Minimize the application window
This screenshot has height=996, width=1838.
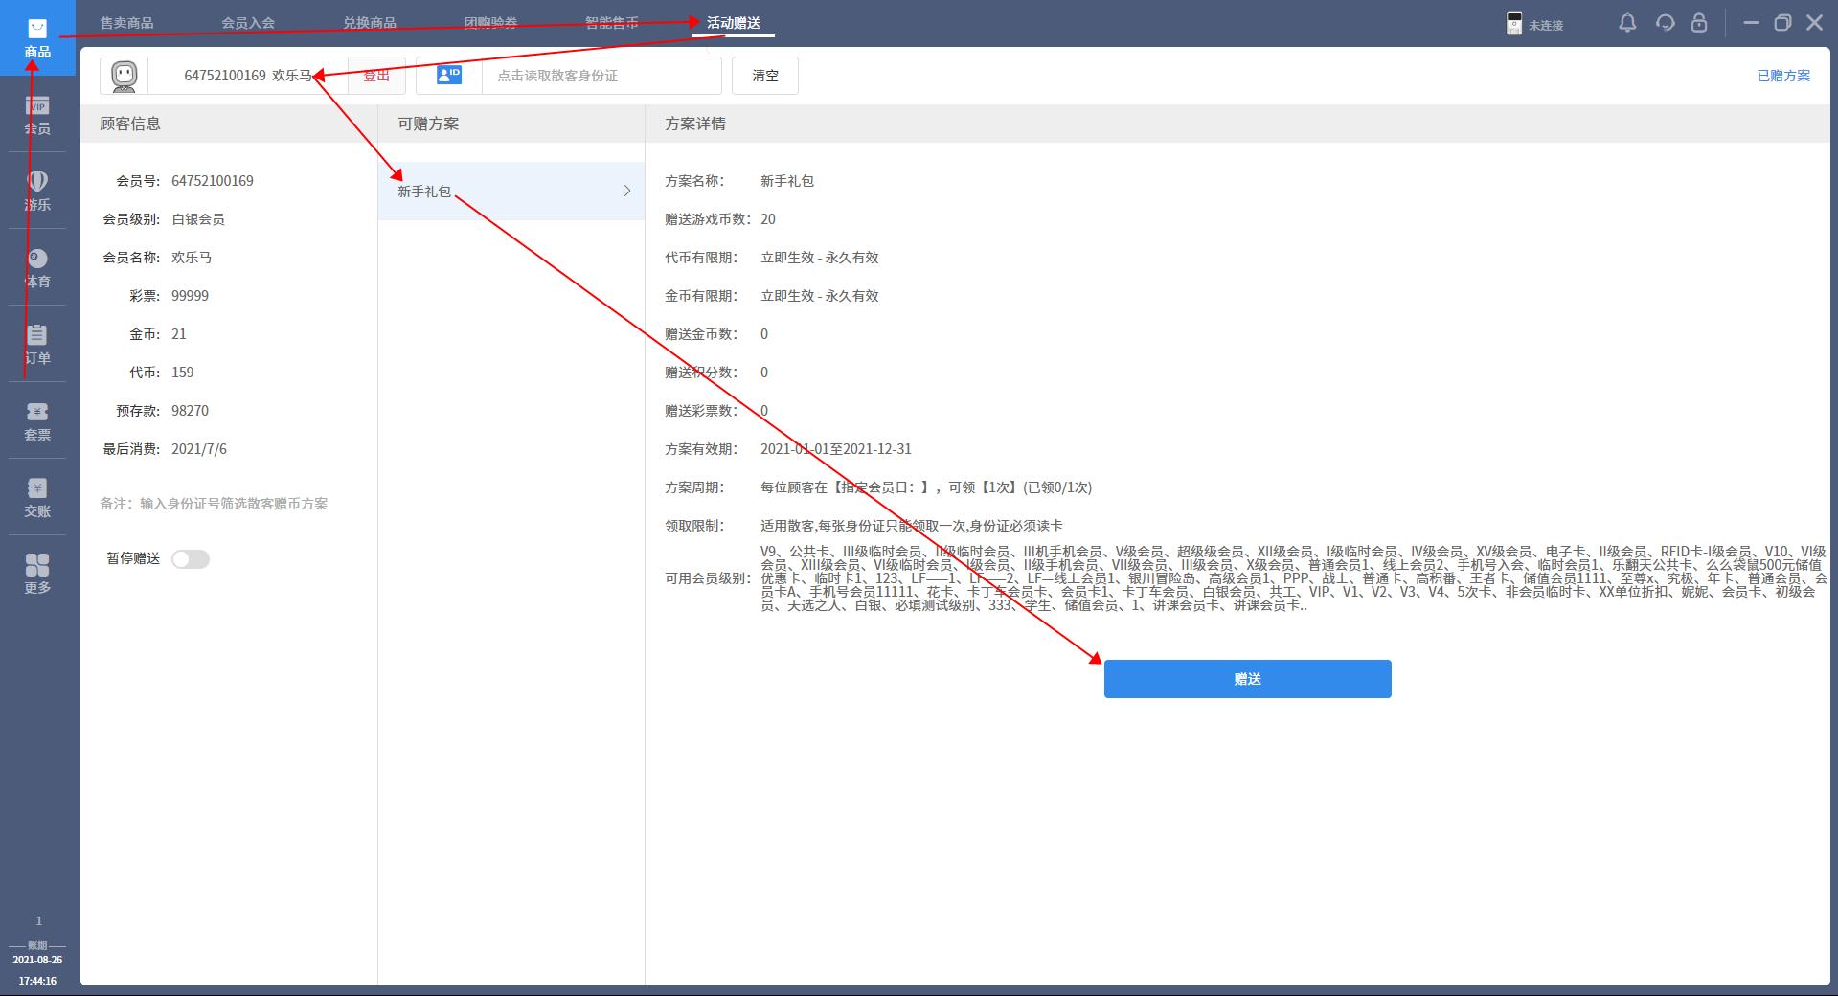click(1751, 23)
